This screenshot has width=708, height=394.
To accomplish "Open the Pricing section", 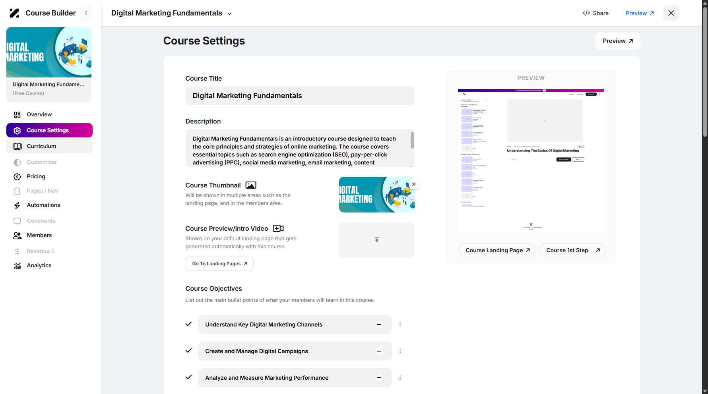I will tap(49, 176).
